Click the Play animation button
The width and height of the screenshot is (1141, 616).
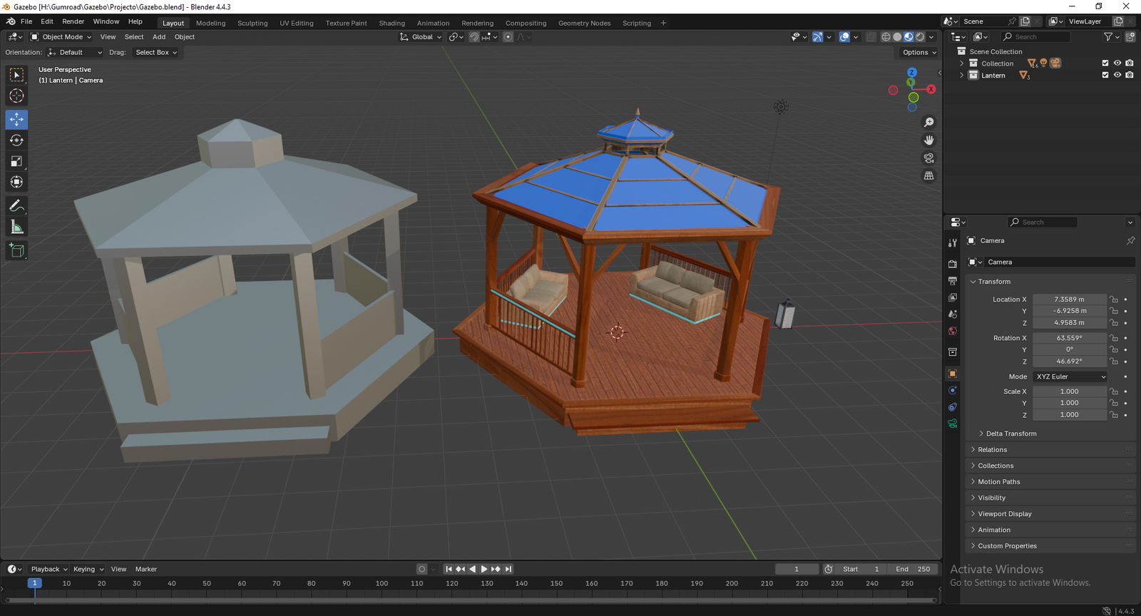click(x=484, y=569)
